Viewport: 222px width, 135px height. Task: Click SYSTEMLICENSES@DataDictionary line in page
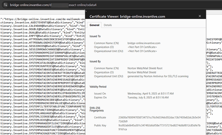(x=42, y=117)
